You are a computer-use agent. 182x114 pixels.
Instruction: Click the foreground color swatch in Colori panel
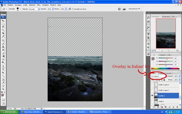[153, 59]
